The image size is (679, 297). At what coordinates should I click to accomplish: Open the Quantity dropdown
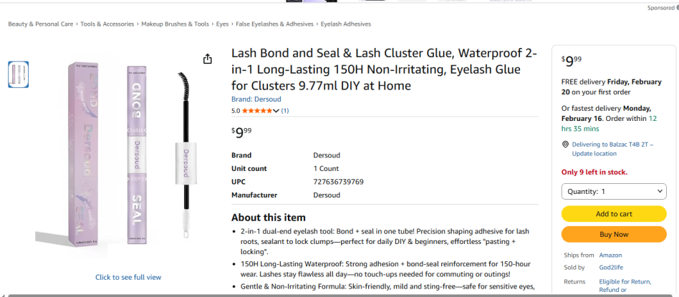coord(614,192)
